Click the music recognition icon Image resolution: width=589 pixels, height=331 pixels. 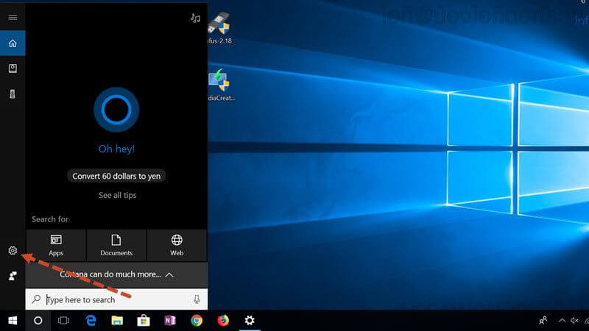coord(195,18)
